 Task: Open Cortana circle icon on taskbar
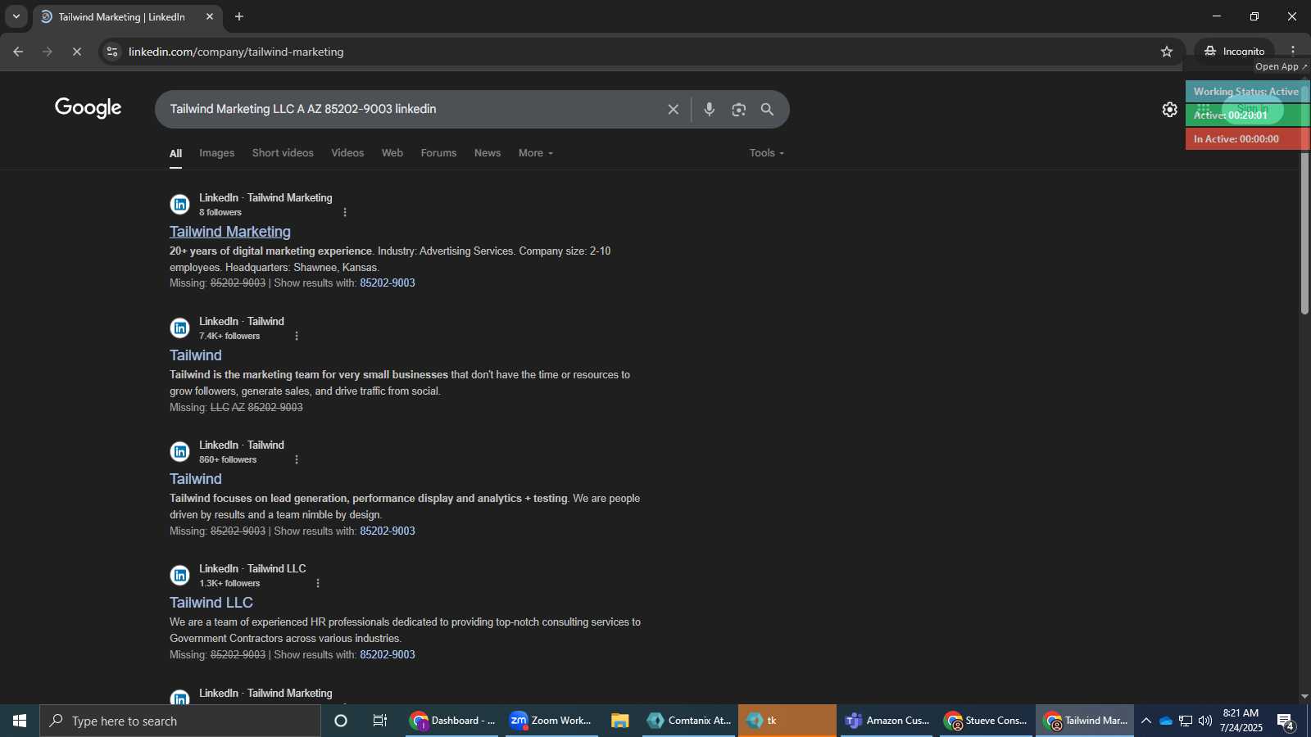coord(341,721)
